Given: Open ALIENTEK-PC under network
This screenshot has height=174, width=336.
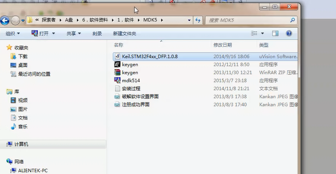Looking at the screenshot, I should coord(33,171).
